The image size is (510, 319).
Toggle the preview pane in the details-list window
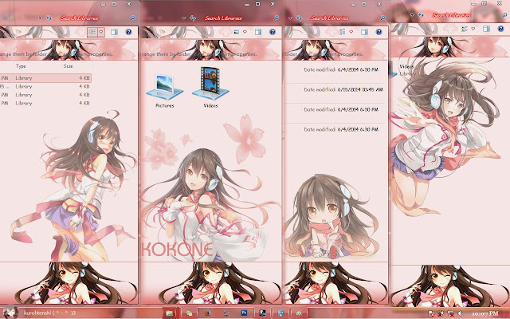114,32
